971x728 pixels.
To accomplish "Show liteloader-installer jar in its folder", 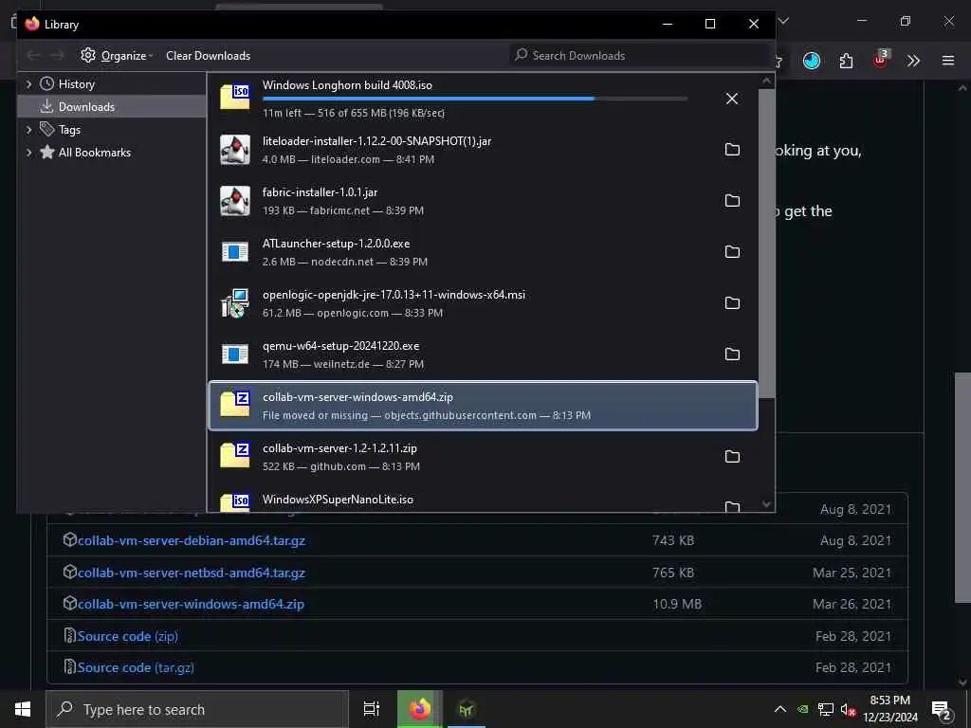I will (x=732, y=149).
